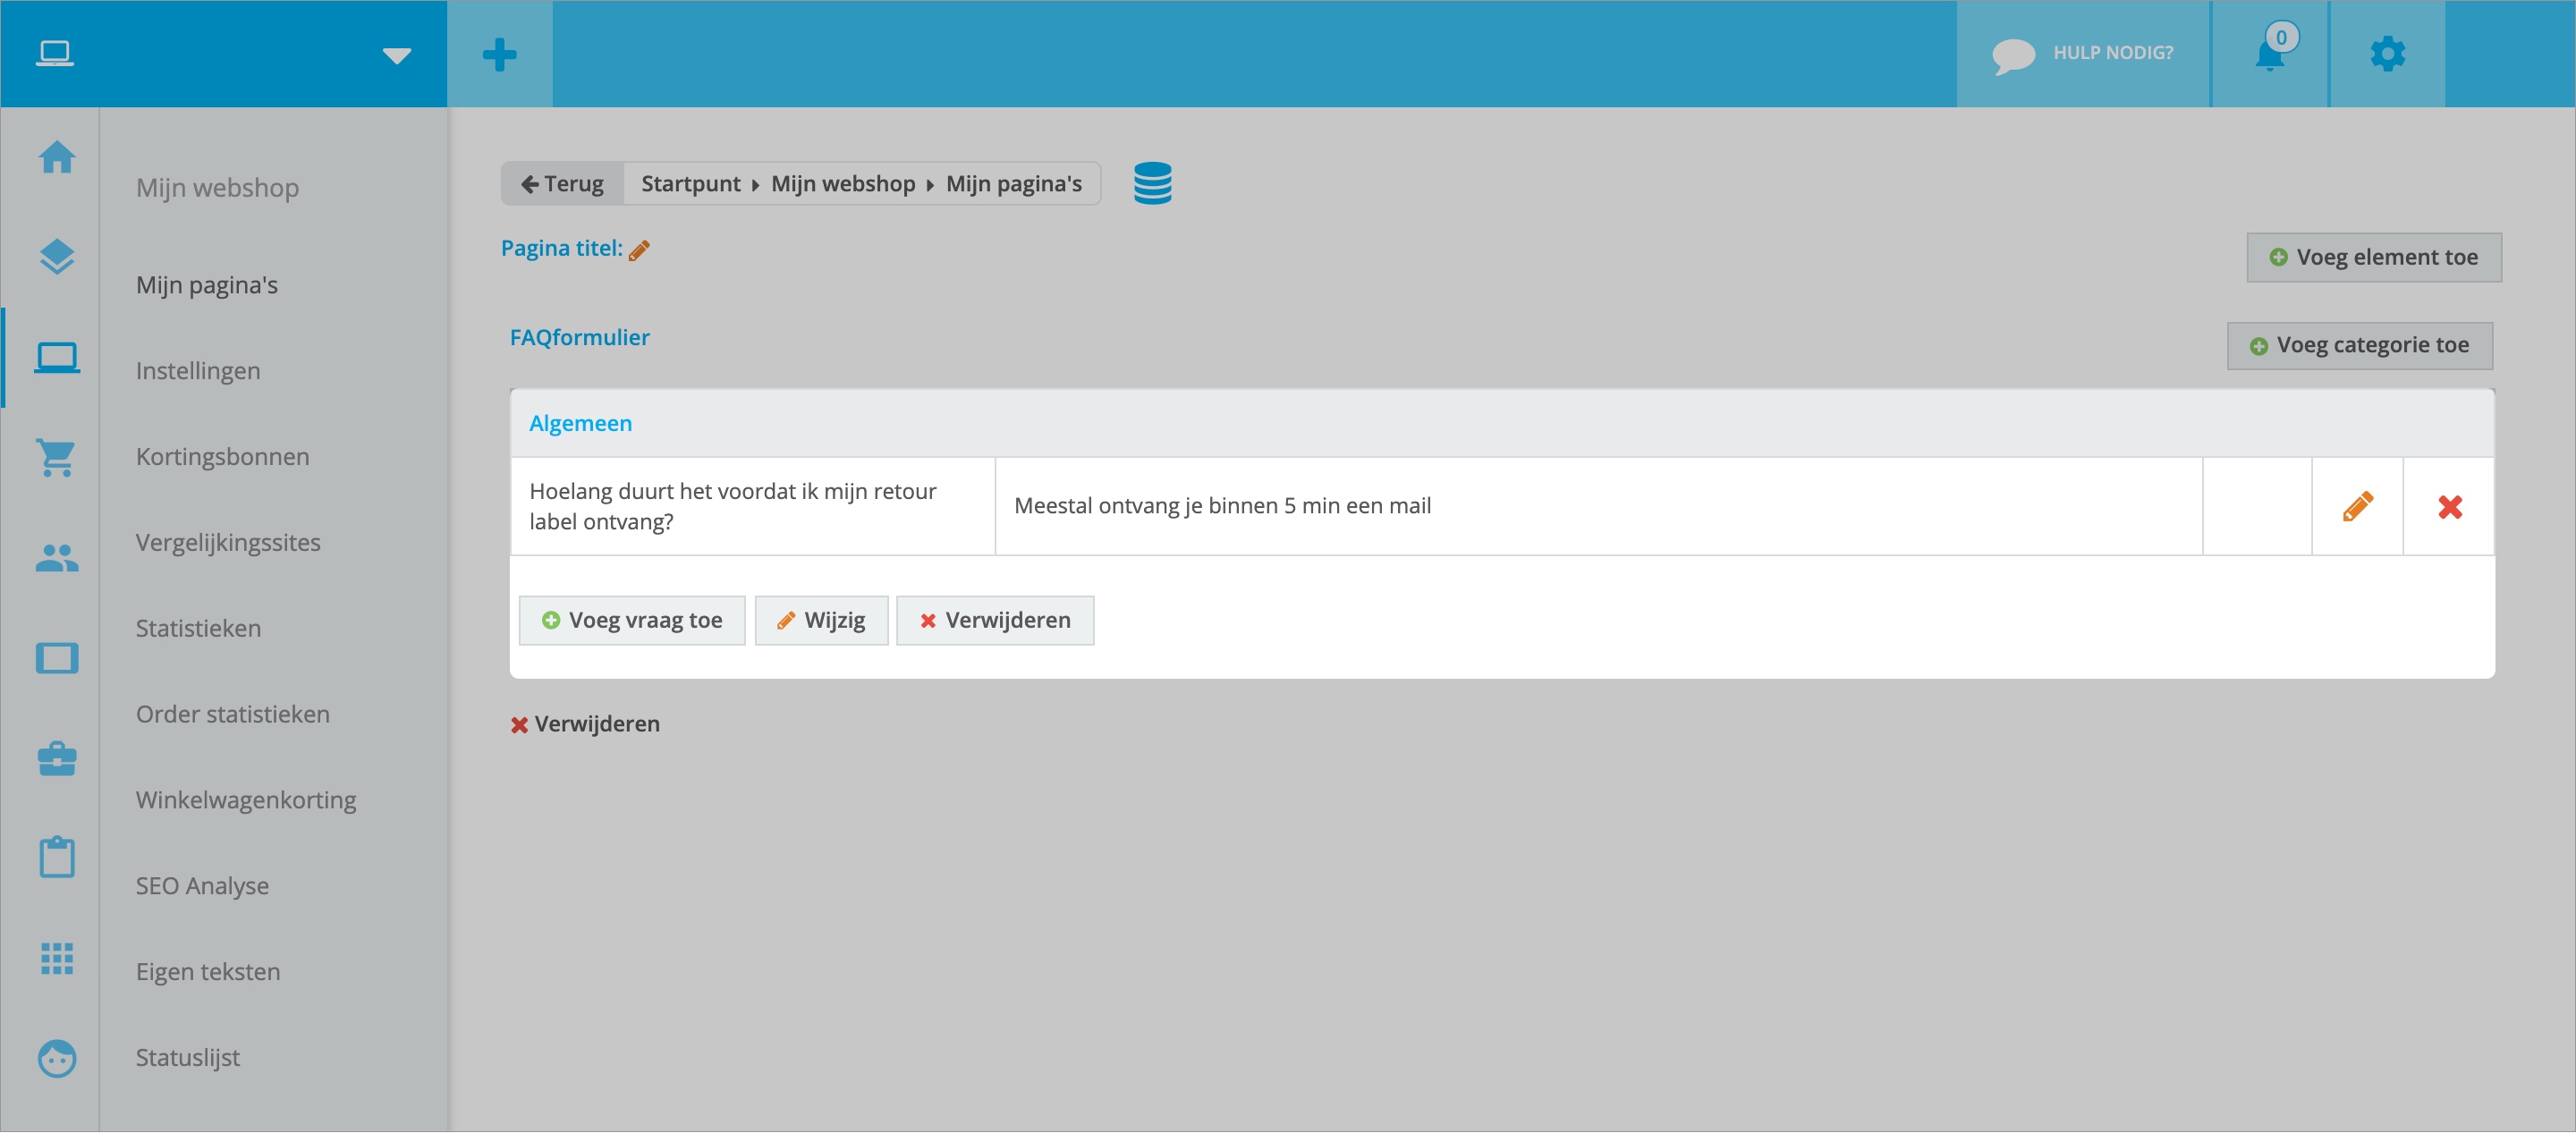Open the briefcase icon in sidebar
The height and width of the screenshot is (1133, 2576).
coord(57,758)
